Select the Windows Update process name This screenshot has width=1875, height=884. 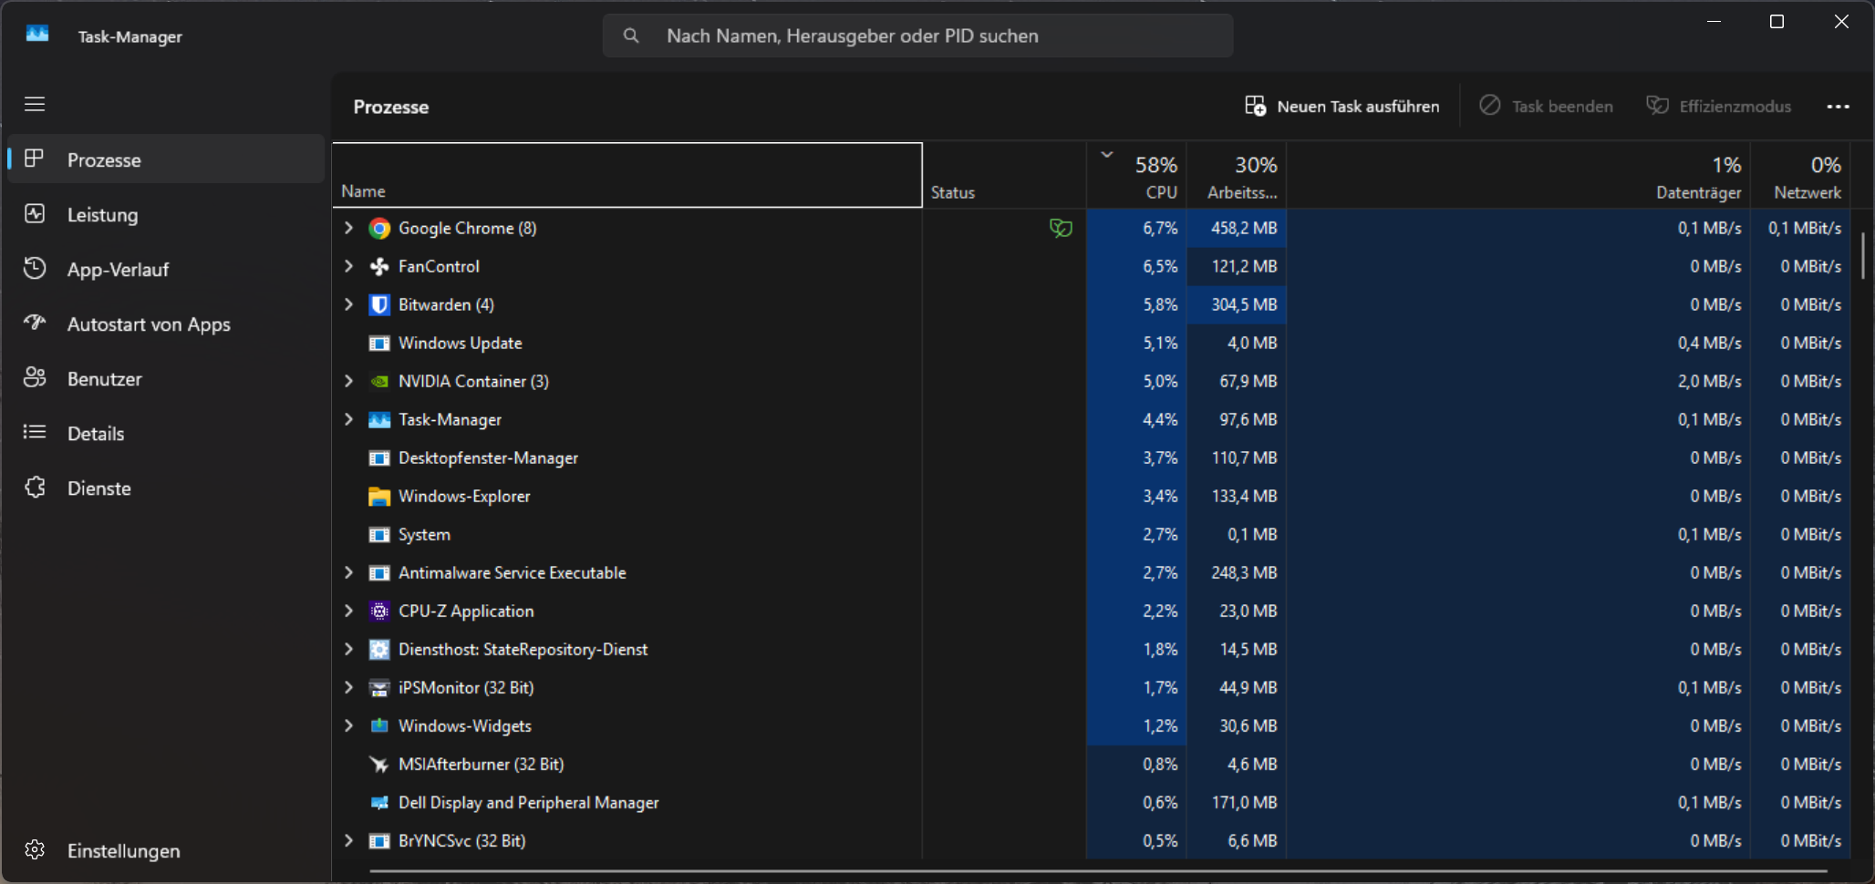[x=461, y=344]
